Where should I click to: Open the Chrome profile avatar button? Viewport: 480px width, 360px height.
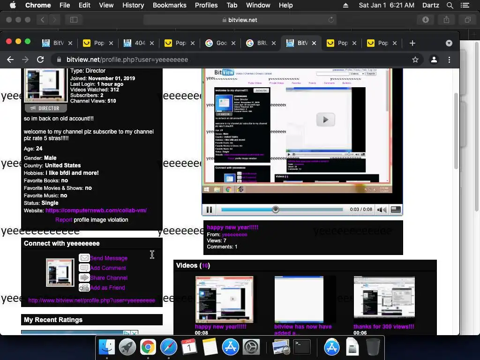click(434, 60)
